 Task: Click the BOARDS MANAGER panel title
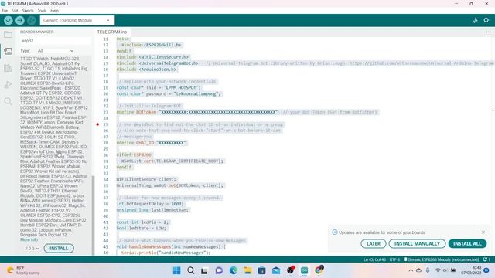(x=37, y=32)
